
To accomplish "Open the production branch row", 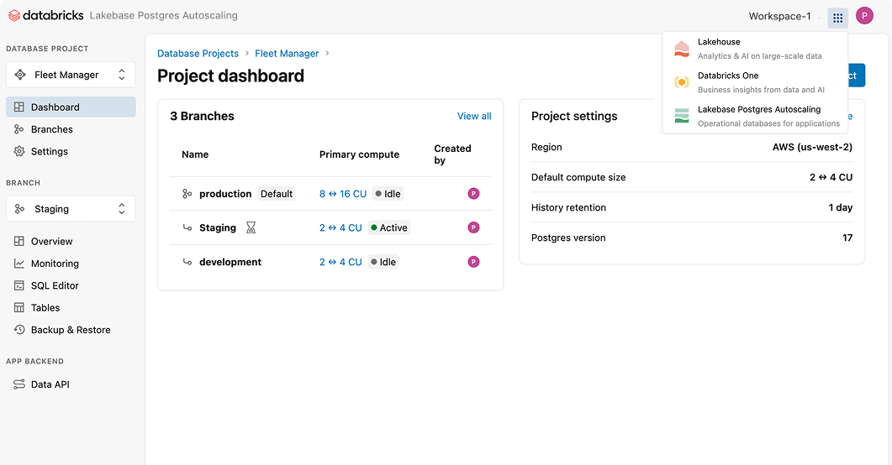I will coord(225,194).
